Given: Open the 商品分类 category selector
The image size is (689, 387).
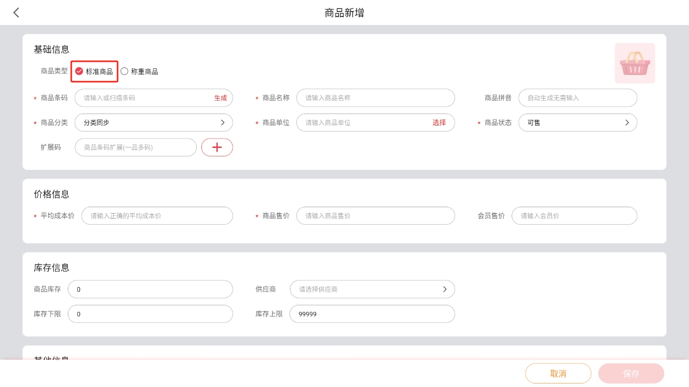Looking at the screenshot, I should point(153,123).
